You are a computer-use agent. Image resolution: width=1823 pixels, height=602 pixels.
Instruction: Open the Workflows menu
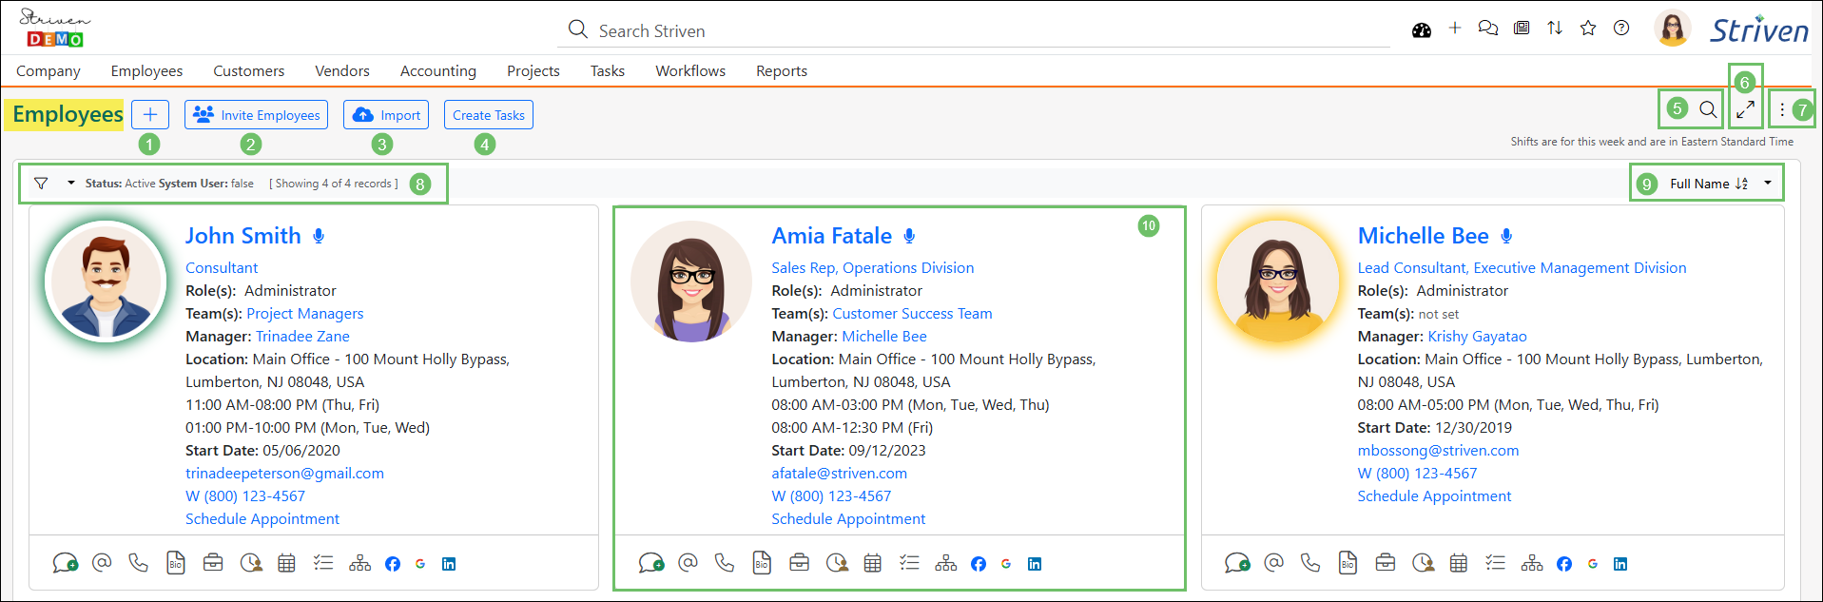point(690,71)
